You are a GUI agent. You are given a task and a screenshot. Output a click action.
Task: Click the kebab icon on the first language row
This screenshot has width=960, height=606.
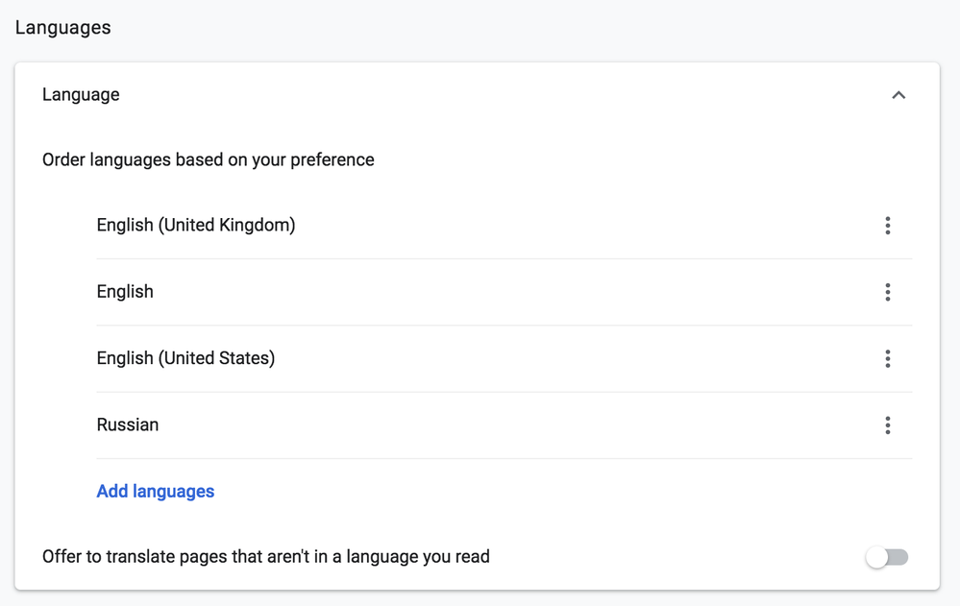pyautogui.click(x=888, y=226)
